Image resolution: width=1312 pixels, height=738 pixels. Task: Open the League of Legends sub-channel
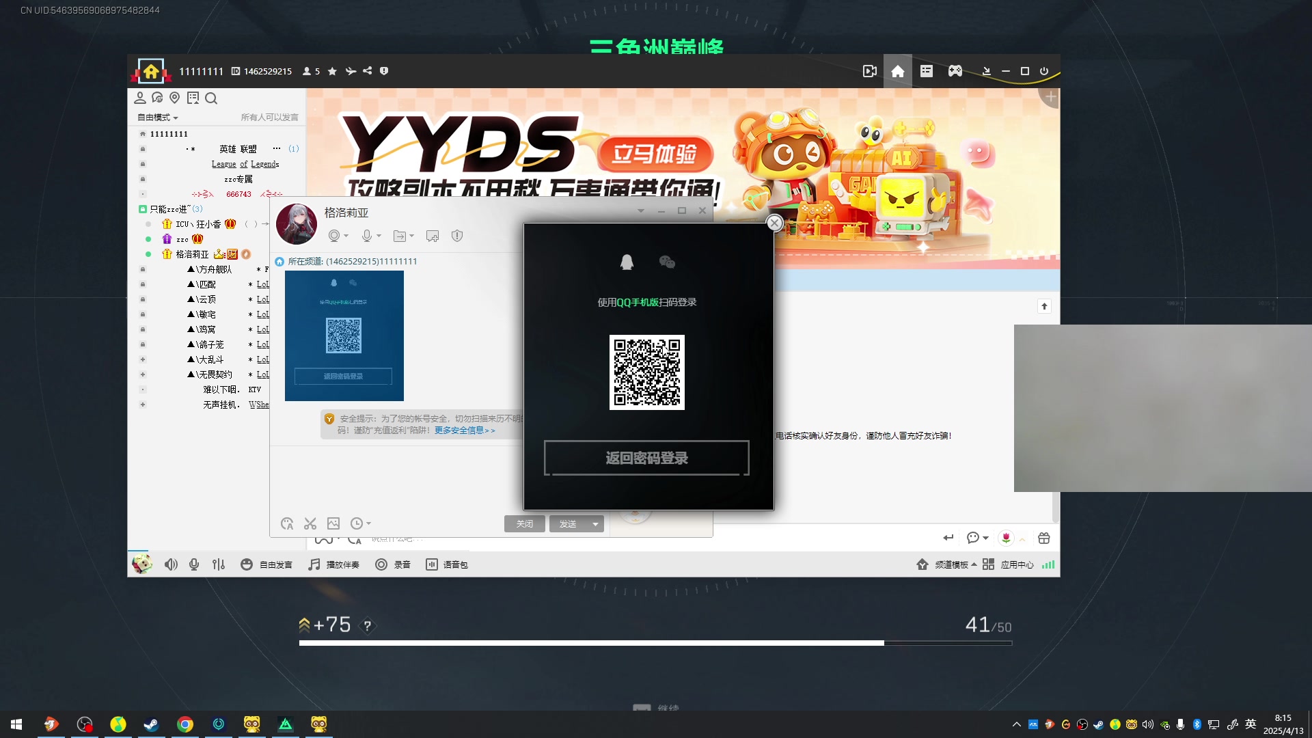pyautogui.click(x=245, y=164)
